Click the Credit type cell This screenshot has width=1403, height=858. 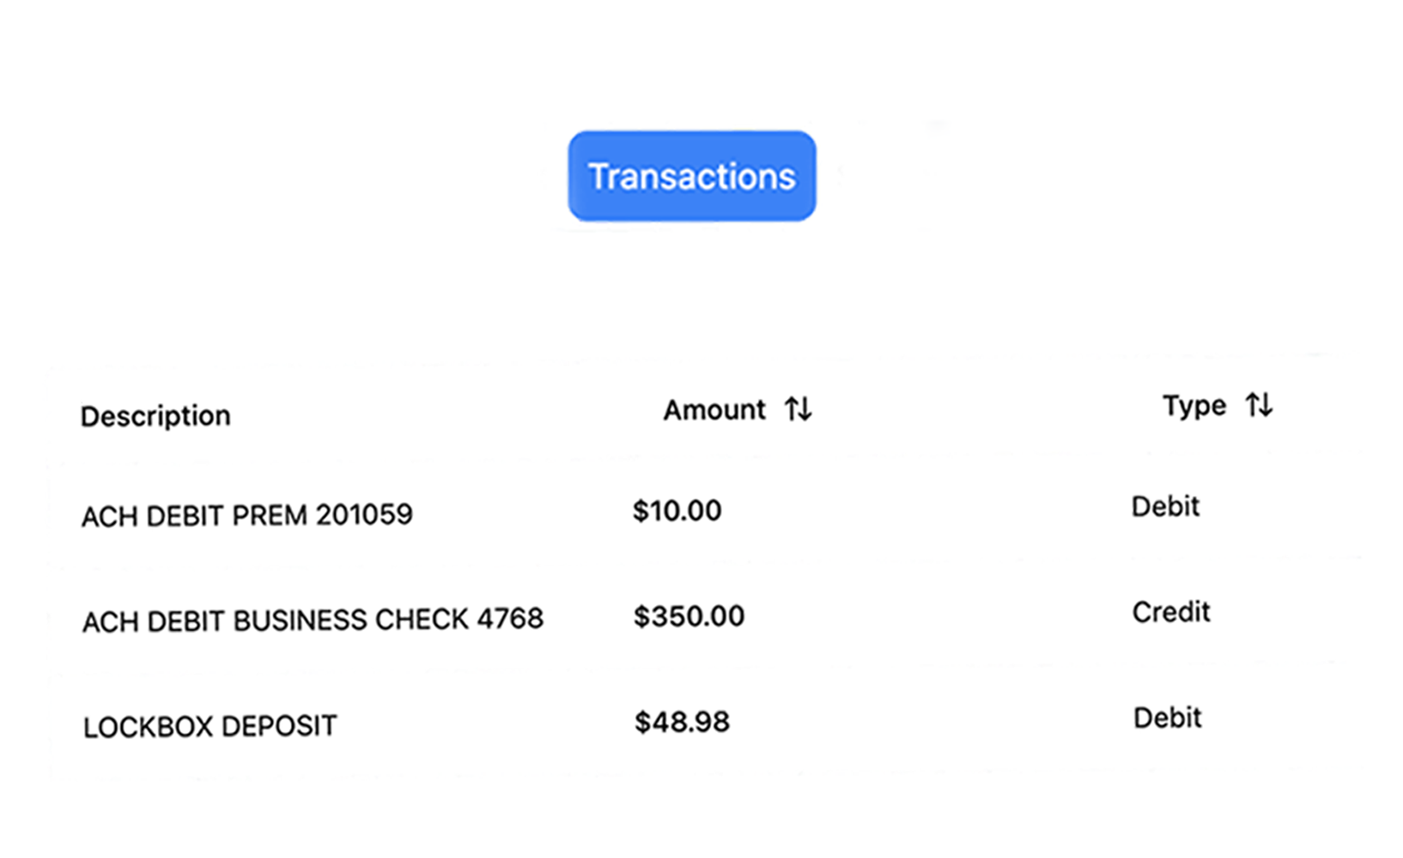[1170, 612]
